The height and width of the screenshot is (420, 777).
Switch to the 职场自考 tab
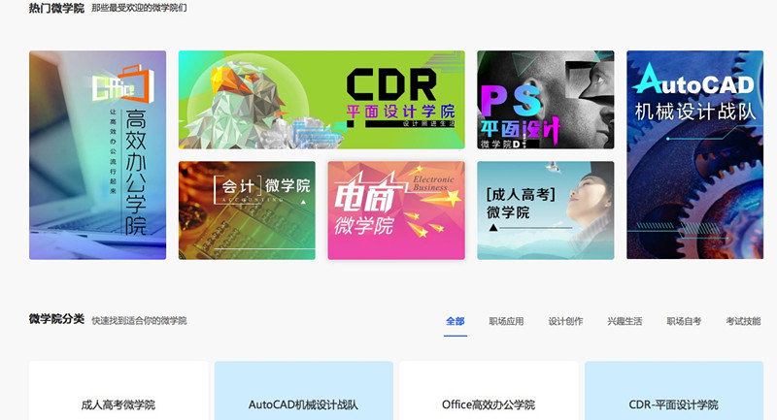[684, 321]
